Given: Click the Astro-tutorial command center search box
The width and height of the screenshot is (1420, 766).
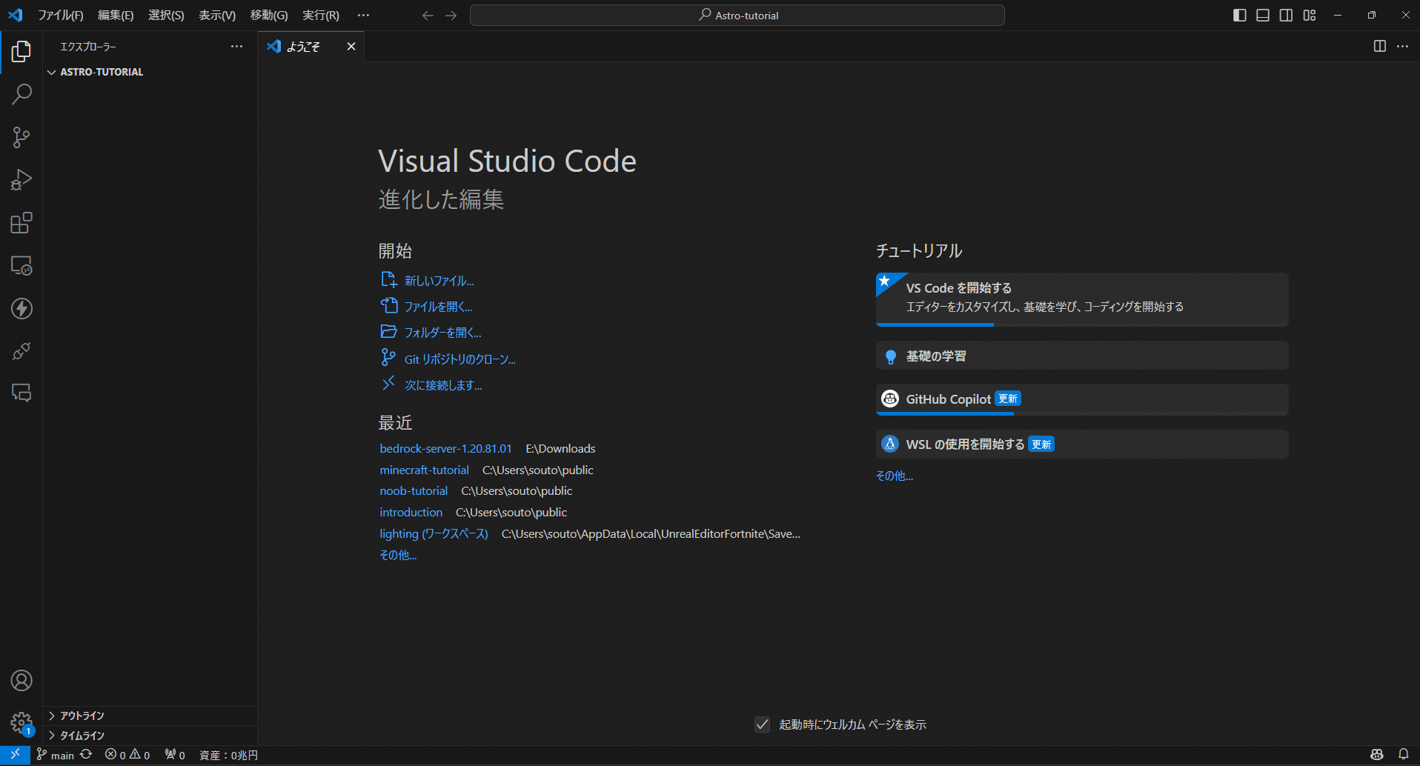Looking at the screenshot, I should coord(737,16).
